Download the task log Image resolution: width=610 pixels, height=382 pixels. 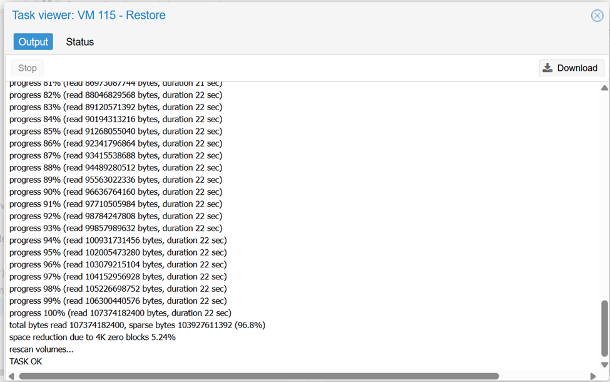pyautogui.click(x=571, y=68)
